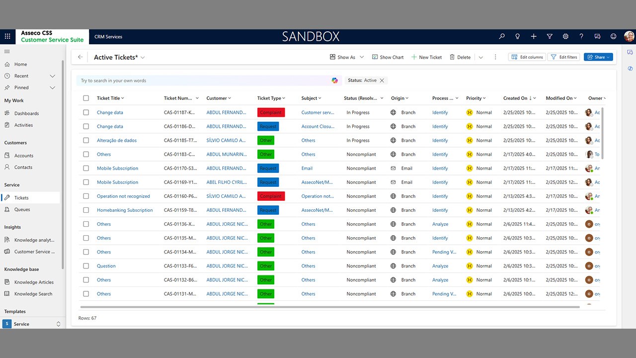
Task: Click red Complaint tag for CAS-01187
Action: 271,112
